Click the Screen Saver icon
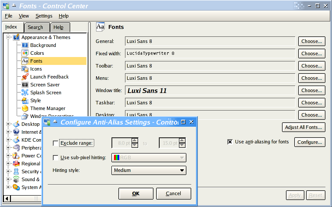The height and width of the screenshot is (207, 332). click(x=25, y=85)
